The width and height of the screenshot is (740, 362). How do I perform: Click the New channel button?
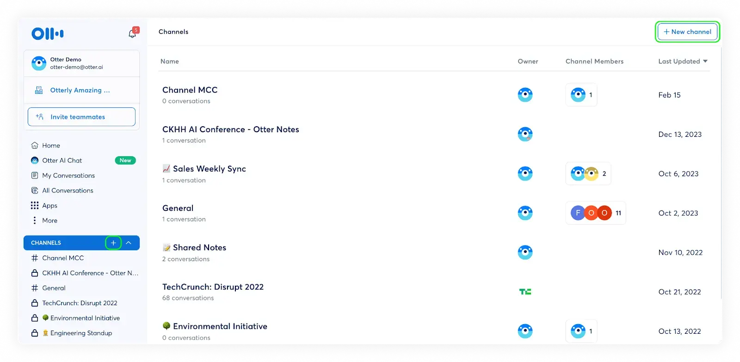tap(687, 32)
